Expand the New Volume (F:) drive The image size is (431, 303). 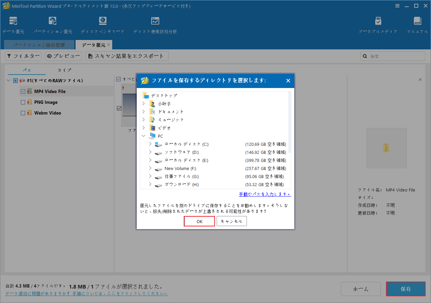(x=150, y=168)
